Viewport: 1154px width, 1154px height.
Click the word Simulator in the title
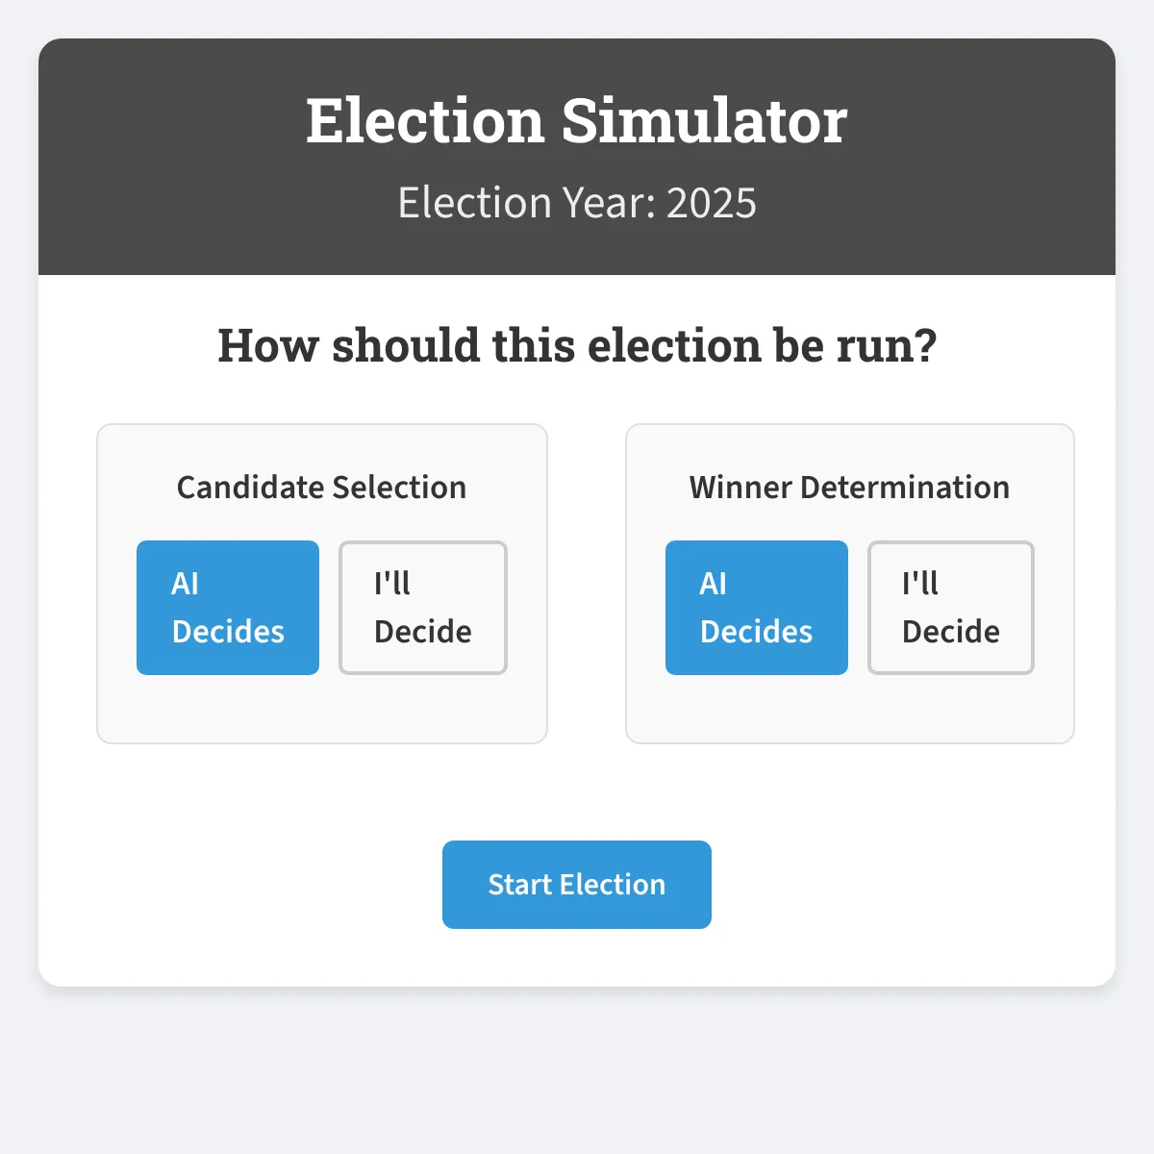(704, 121)
